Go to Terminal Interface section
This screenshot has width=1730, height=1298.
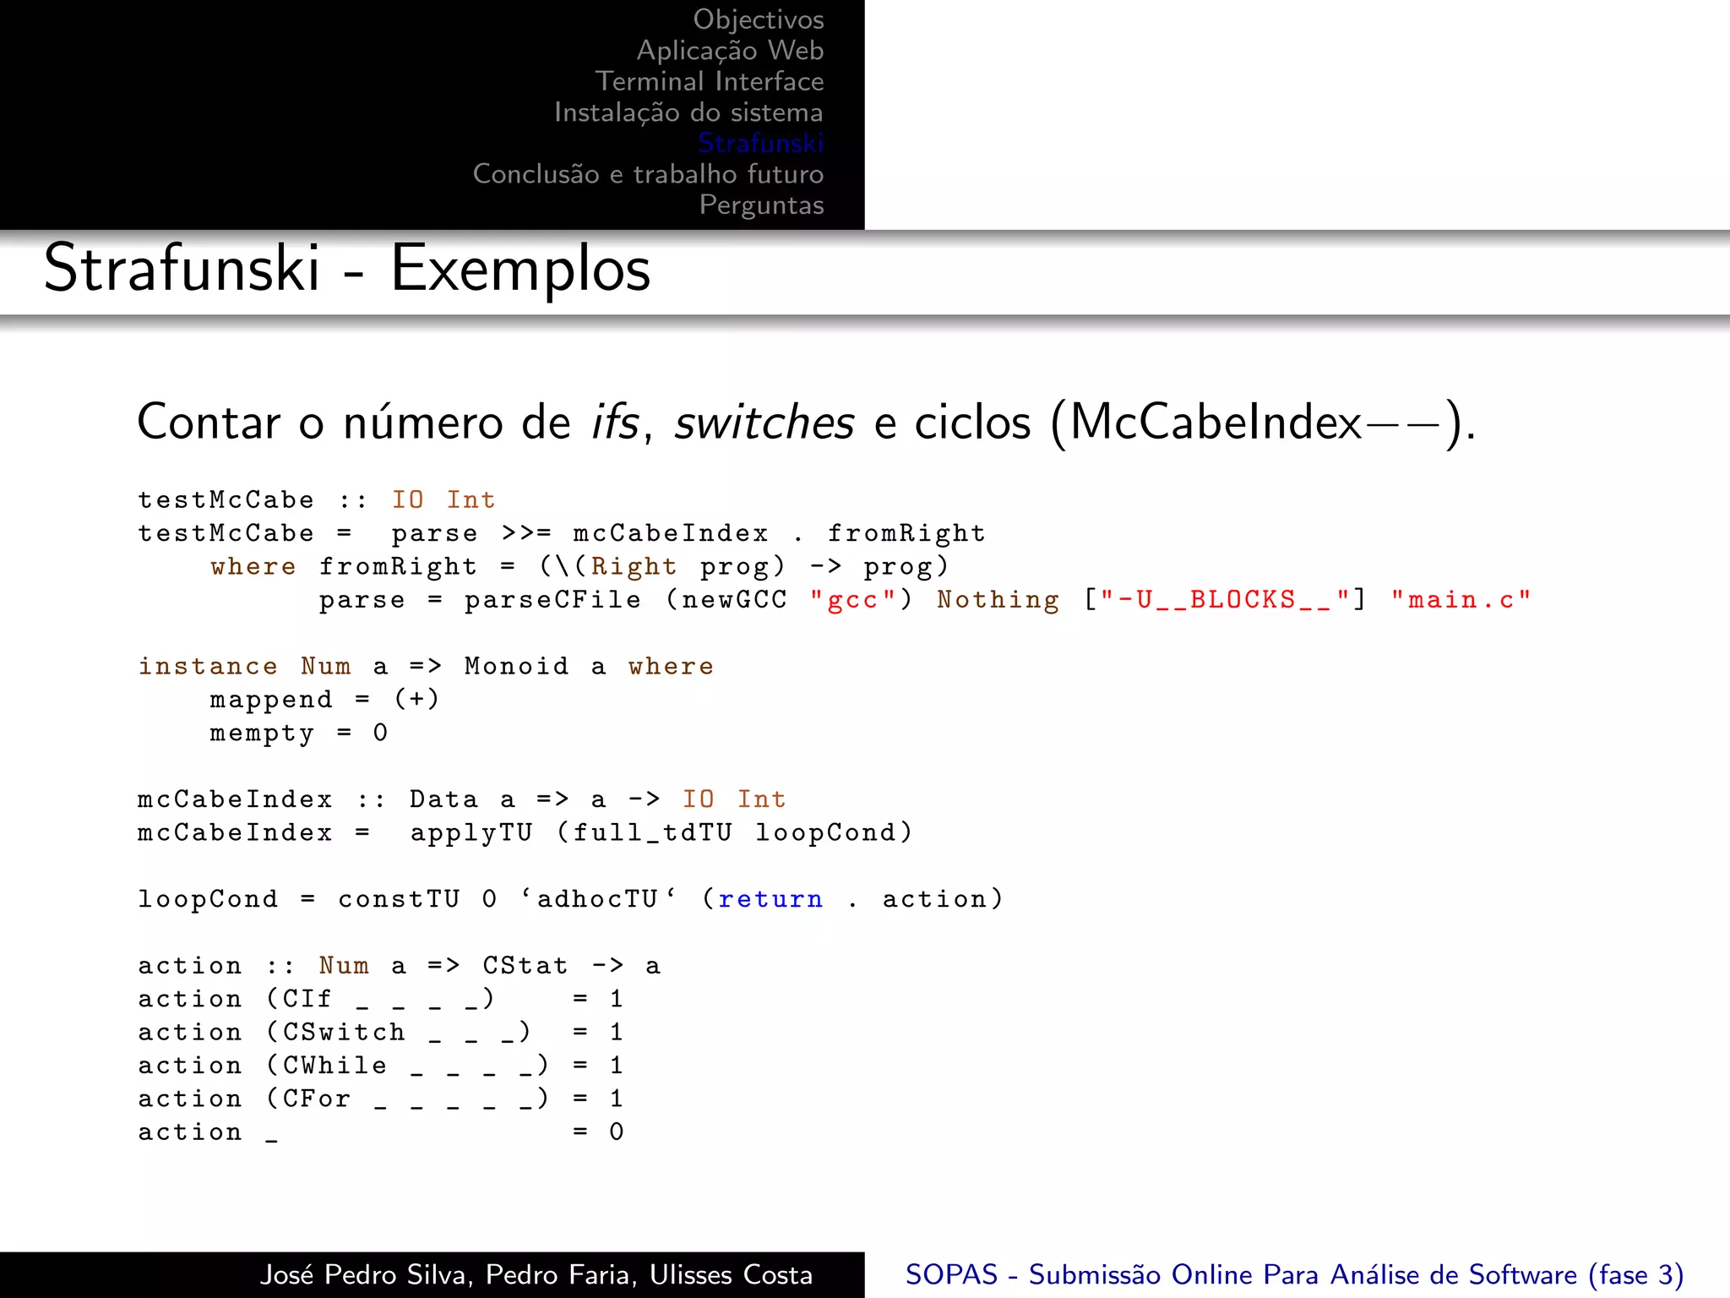[710, 81]
